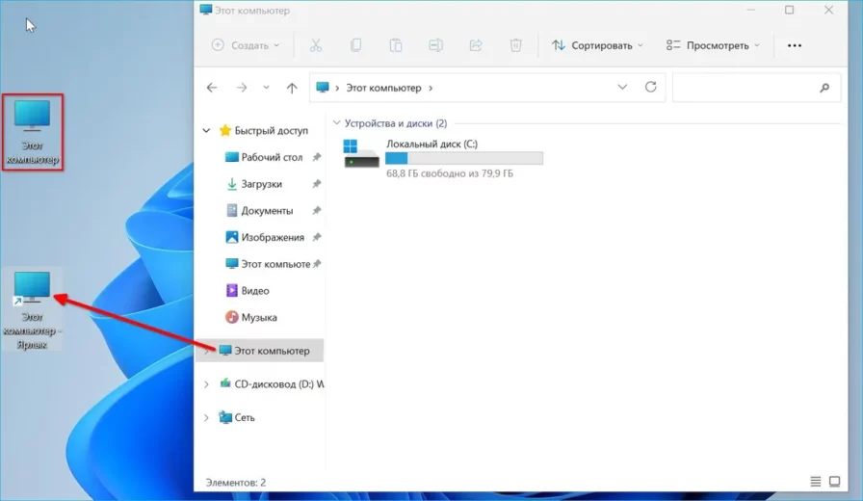This screenshot has height=501, width=863.
Task: Collapse the Устройства и диски group
Action: coord(336,123)
